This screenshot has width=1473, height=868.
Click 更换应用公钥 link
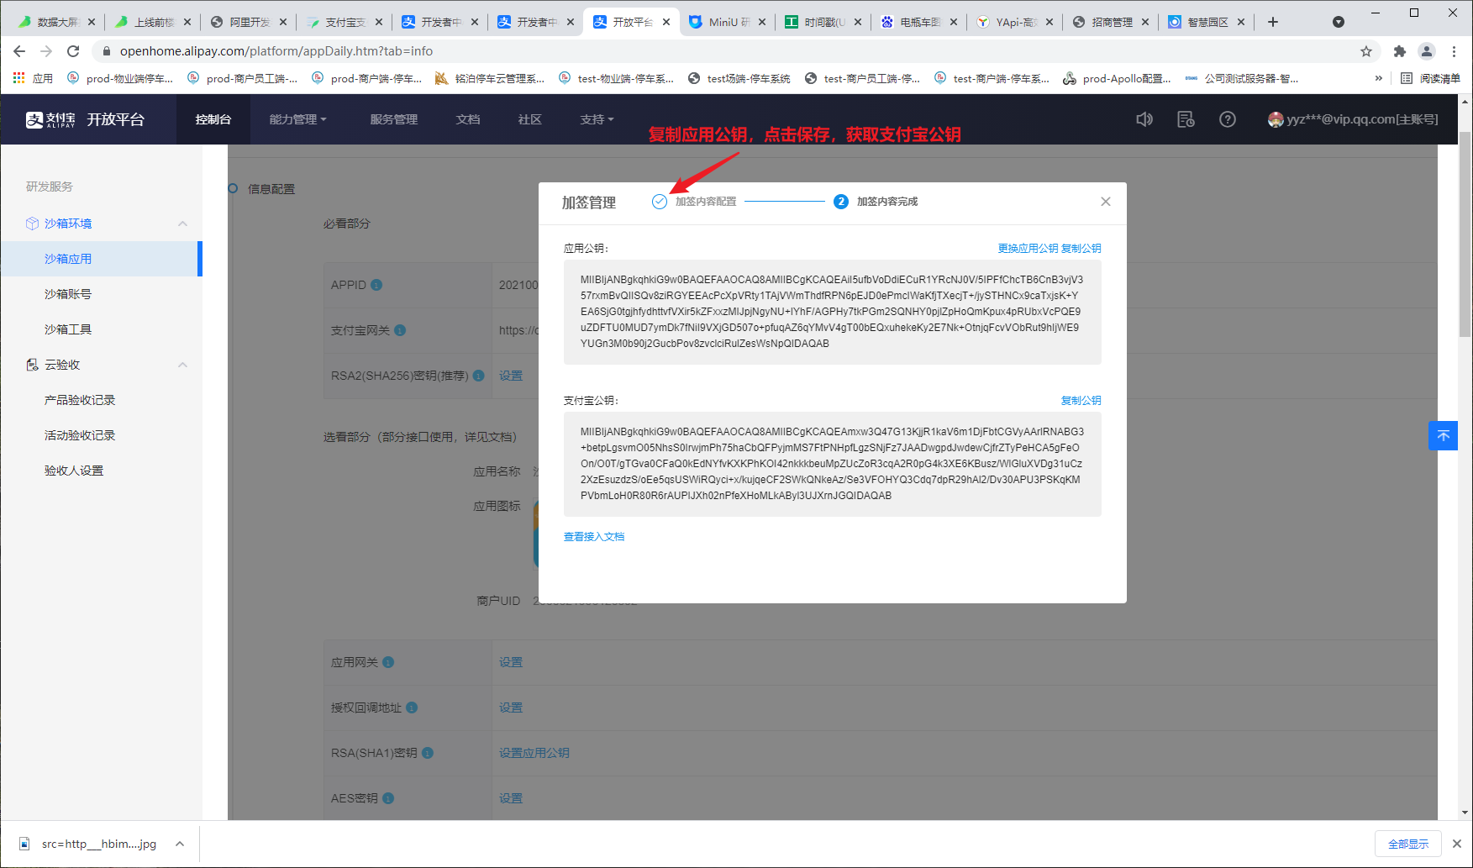point(1028,248)
